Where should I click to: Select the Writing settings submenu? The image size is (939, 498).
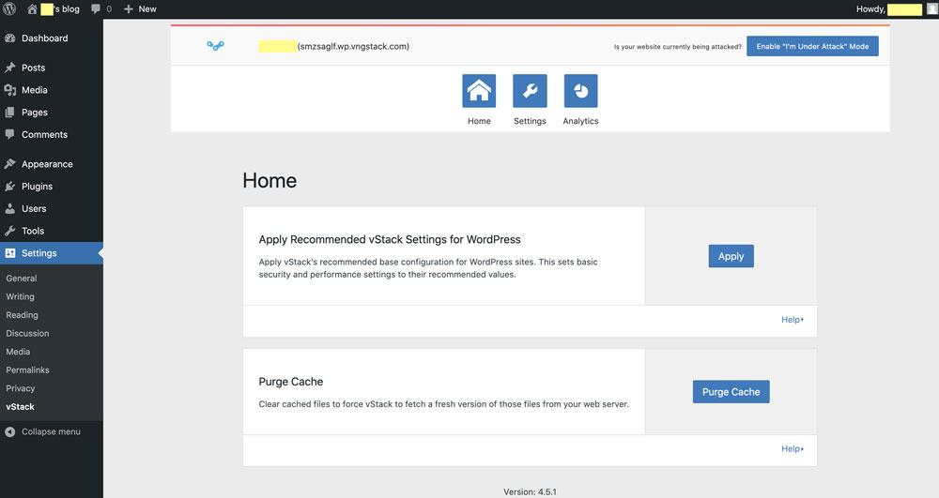coord(21,296)
